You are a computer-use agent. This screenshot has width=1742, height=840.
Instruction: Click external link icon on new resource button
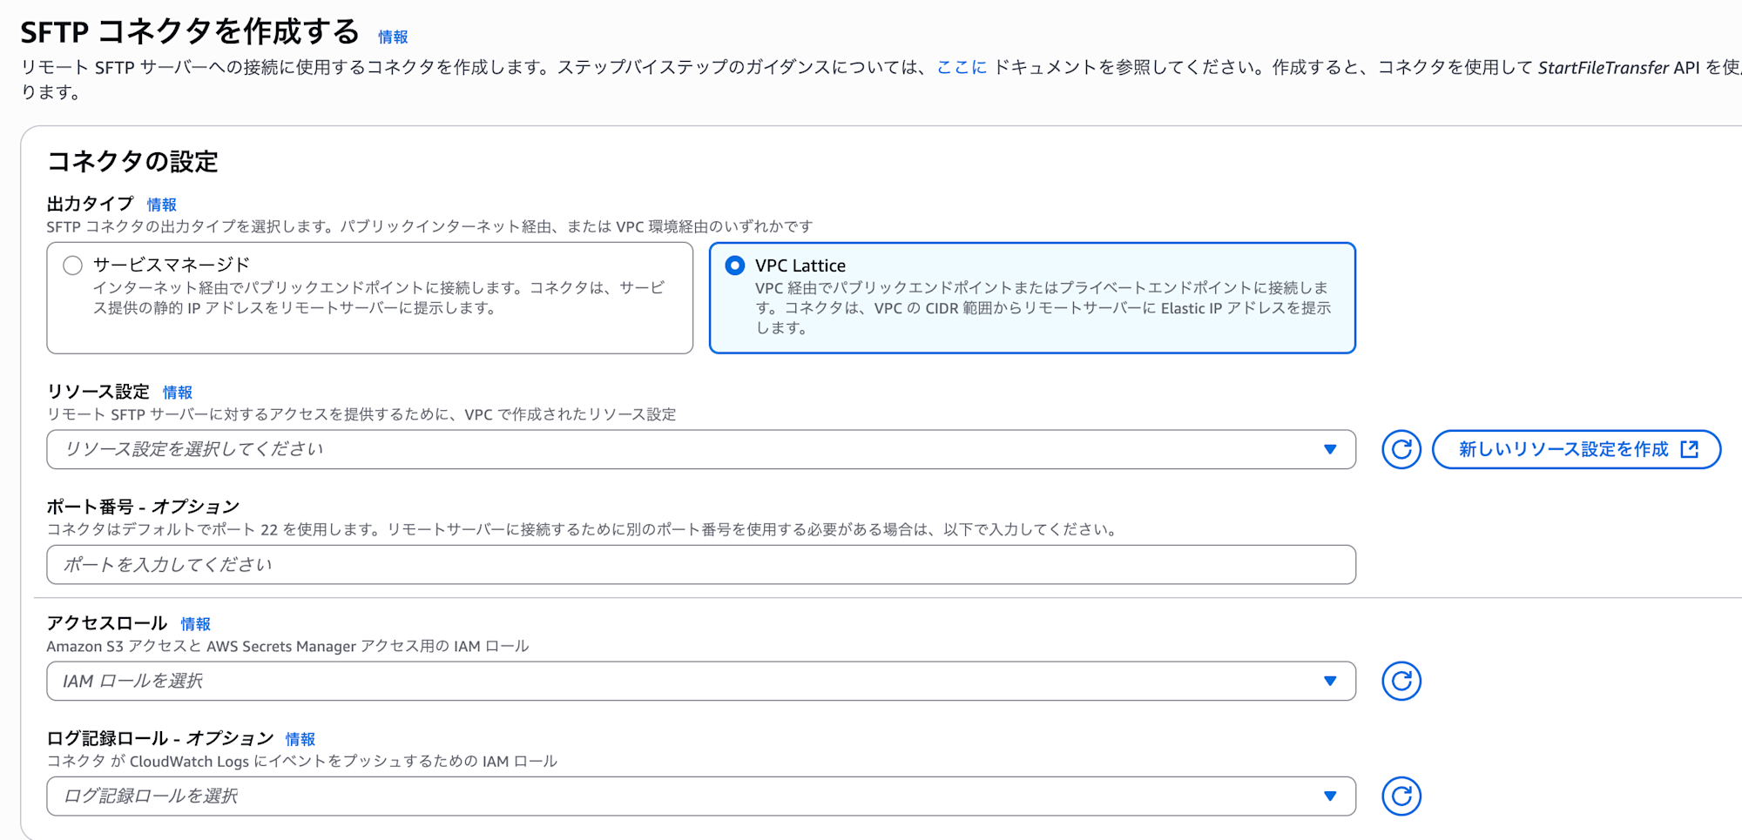pyautogui.click(x=1689, y=449)
